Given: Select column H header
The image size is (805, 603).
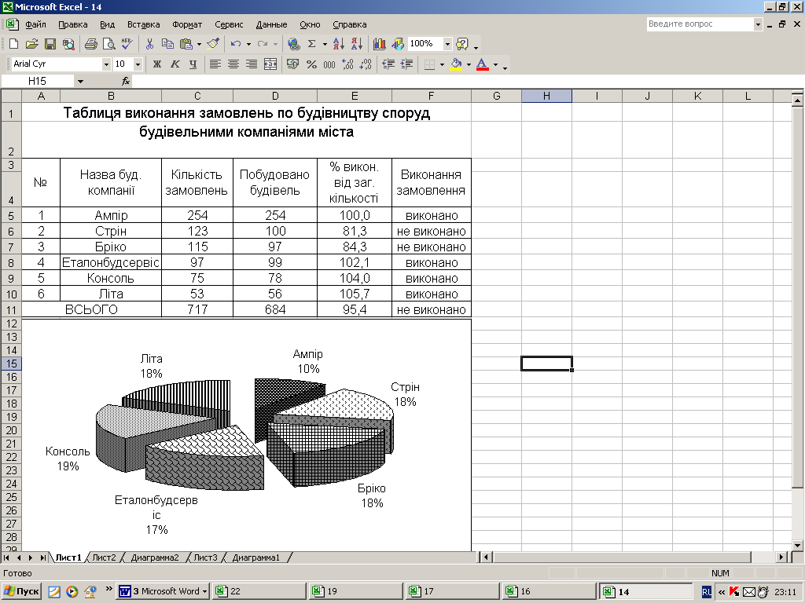Looking at the screenshot, I should (x=546, y=96).
